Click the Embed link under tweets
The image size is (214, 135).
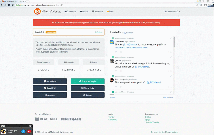113,97
